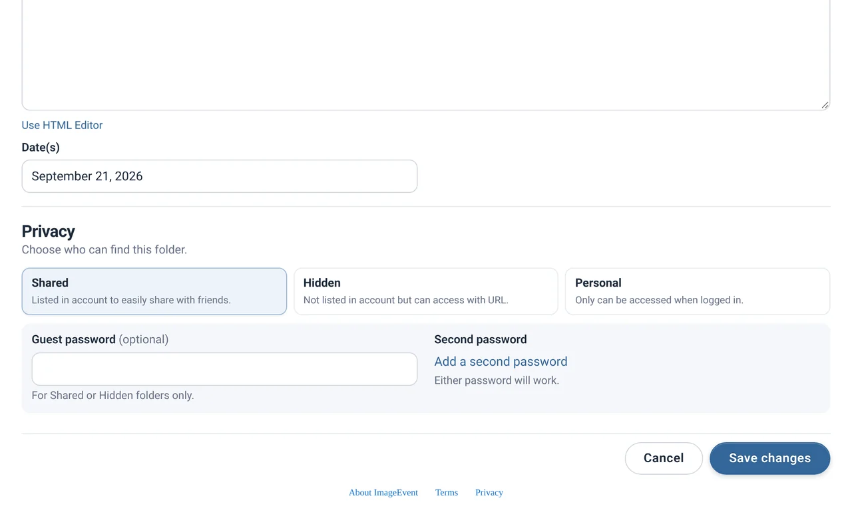Viewport: 852px width, 532px height.
Task: Click the 'Date(s)' field label
Action: (41, 148)
